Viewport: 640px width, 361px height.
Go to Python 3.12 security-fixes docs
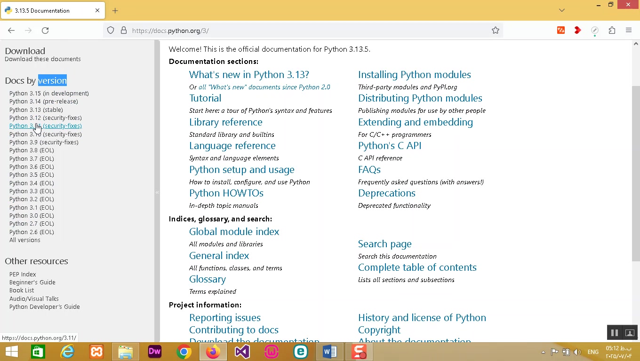coord(45,118)
